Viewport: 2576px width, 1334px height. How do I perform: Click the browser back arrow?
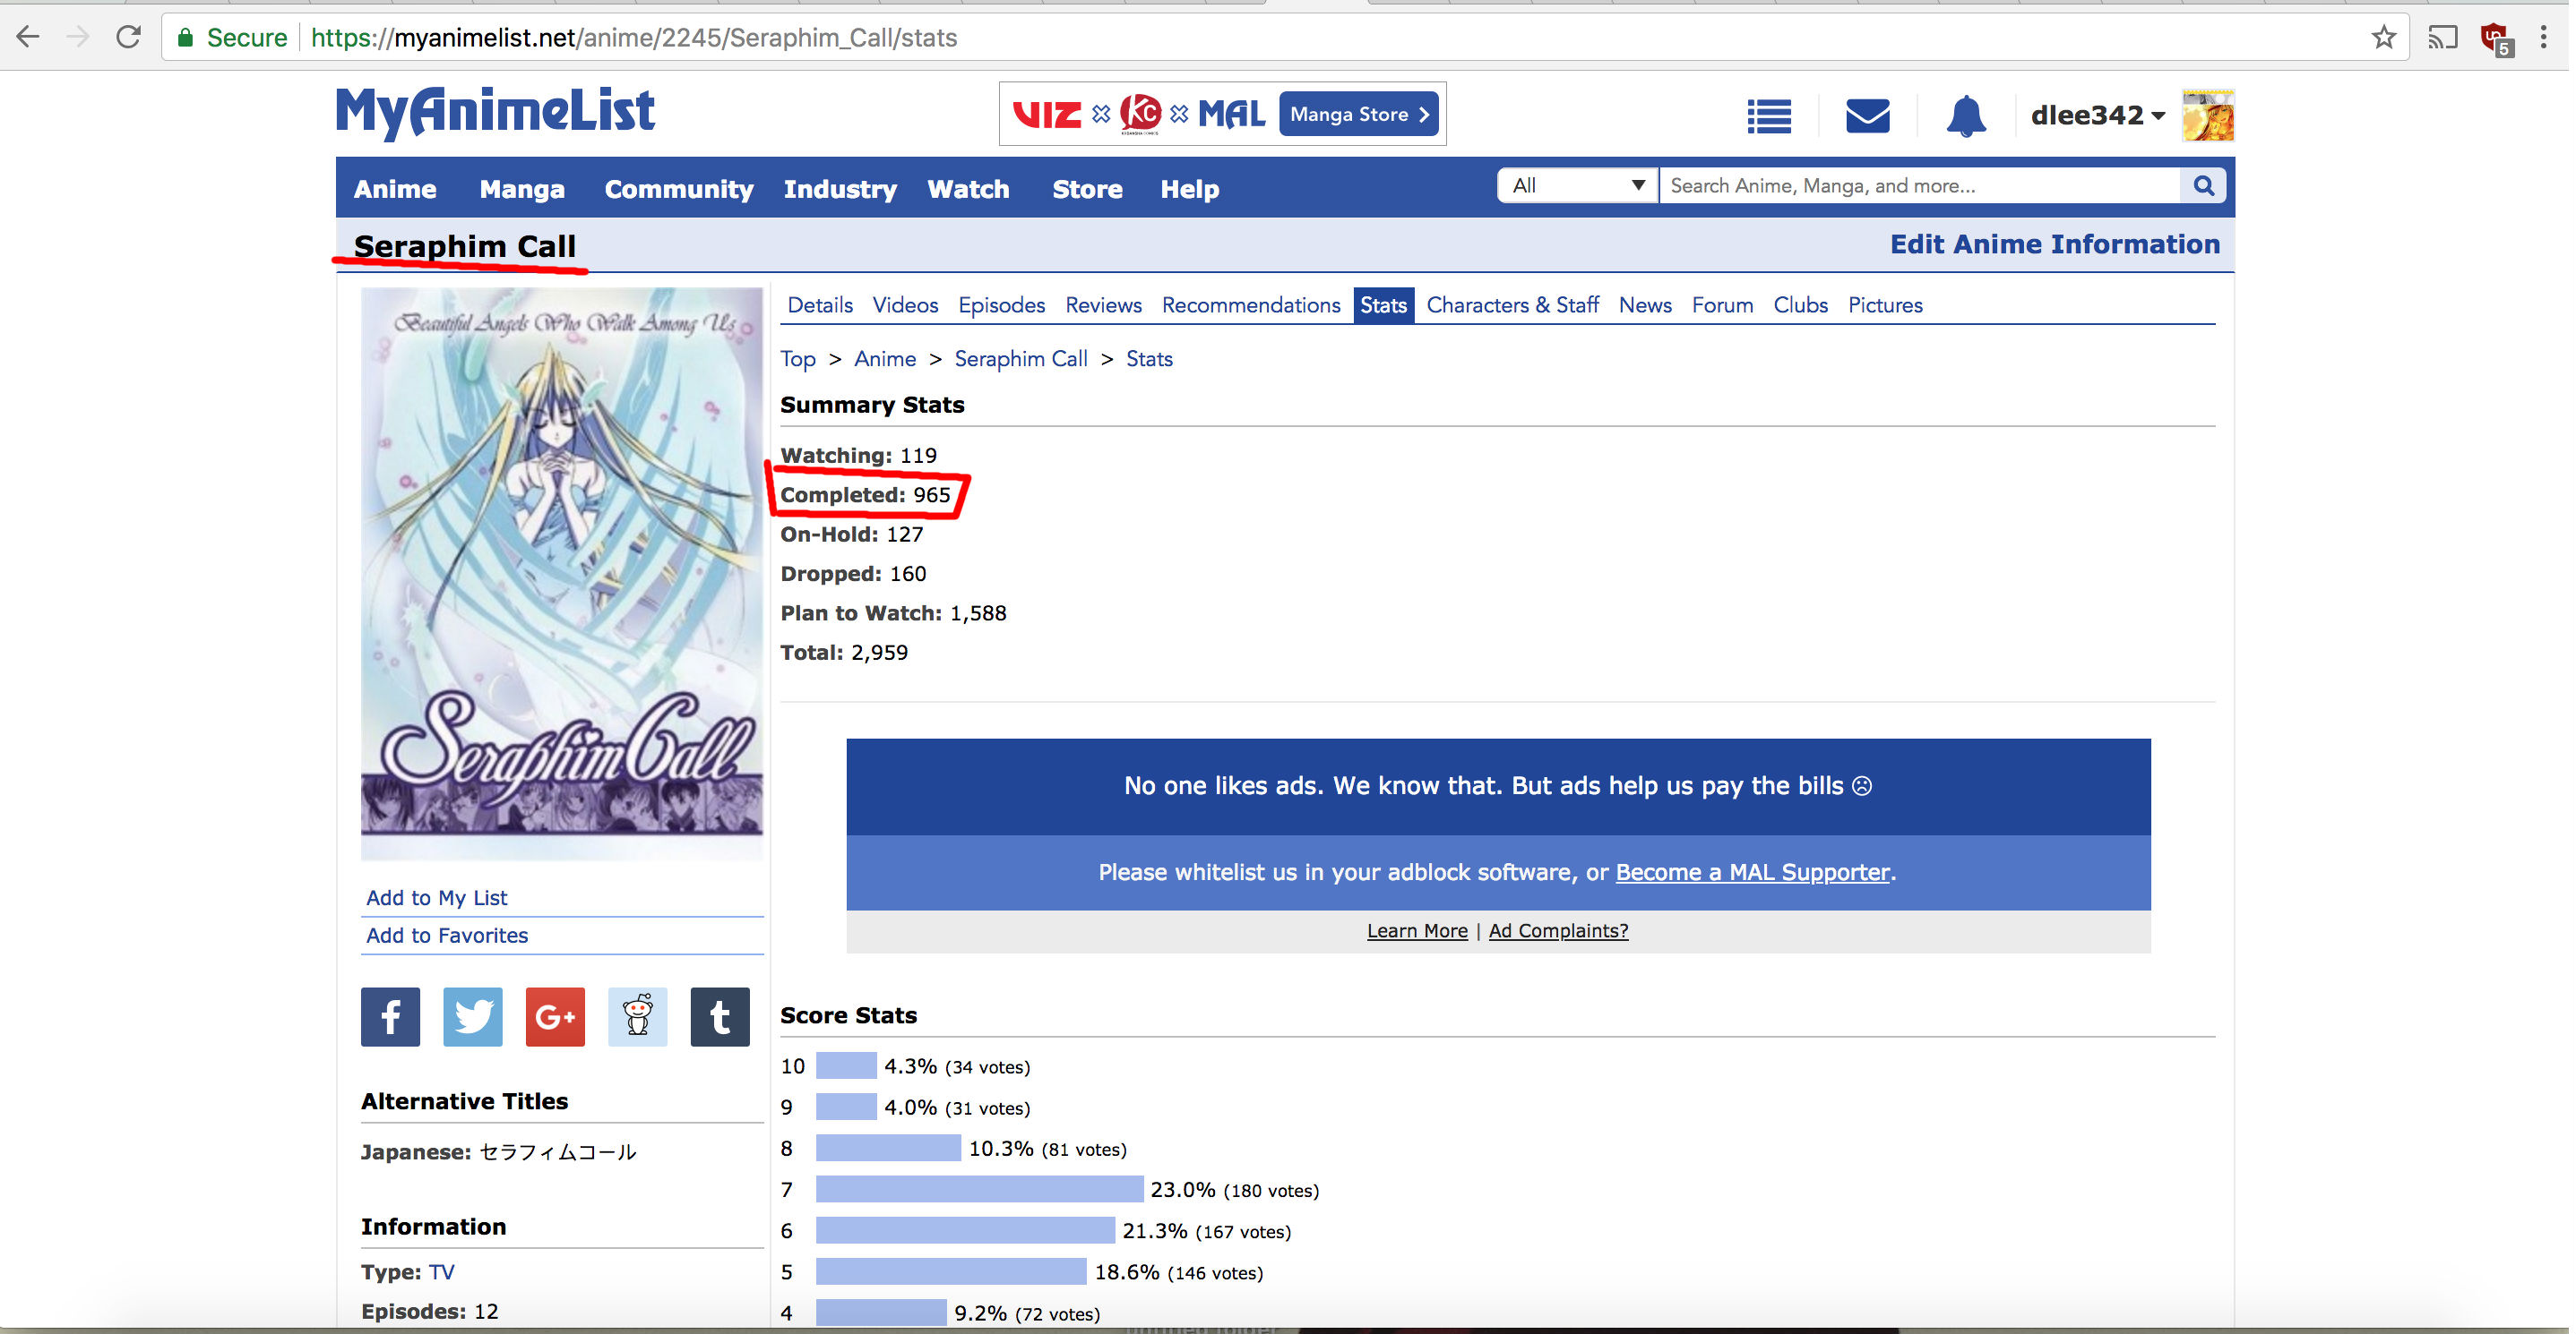click(x=28, y=38)
